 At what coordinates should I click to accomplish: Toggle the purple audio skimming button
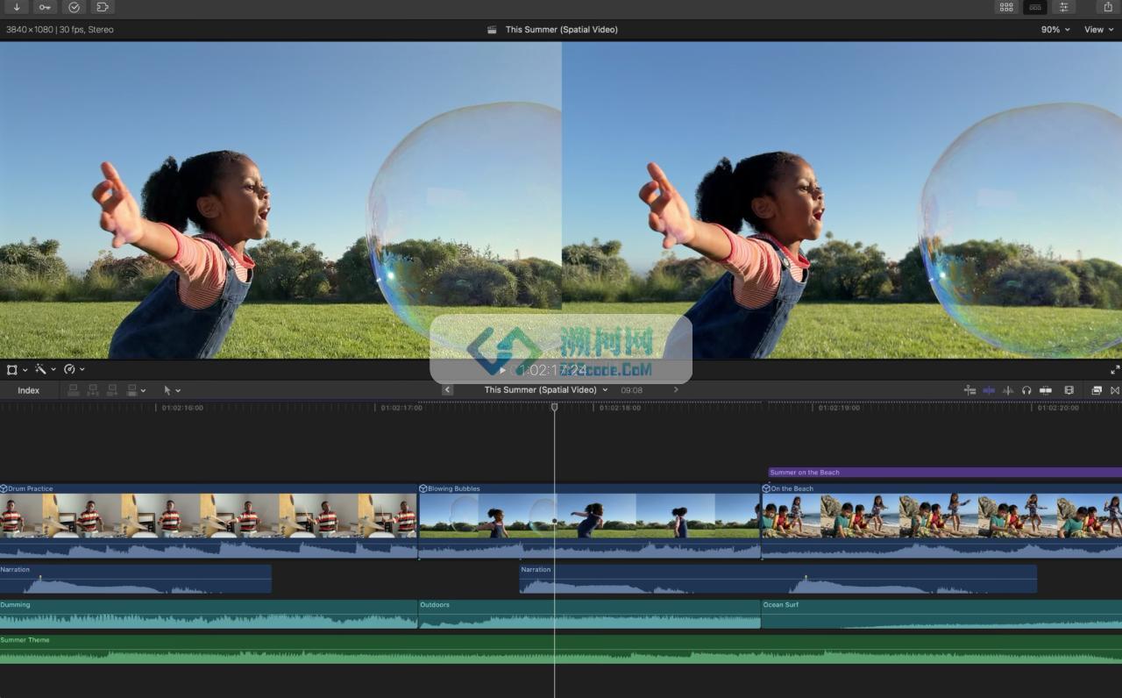pyautogui.click(x=989, y=390)
